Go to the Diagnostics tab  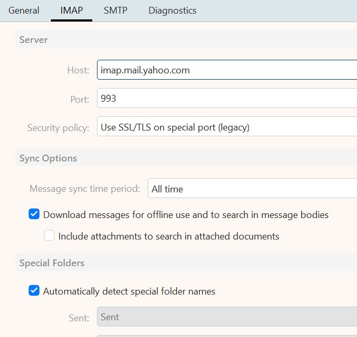pos(172,10)
